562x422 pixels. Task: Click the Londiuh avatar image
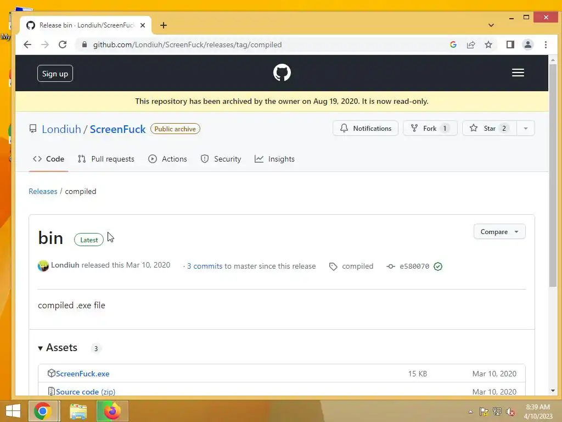(43, 266)
